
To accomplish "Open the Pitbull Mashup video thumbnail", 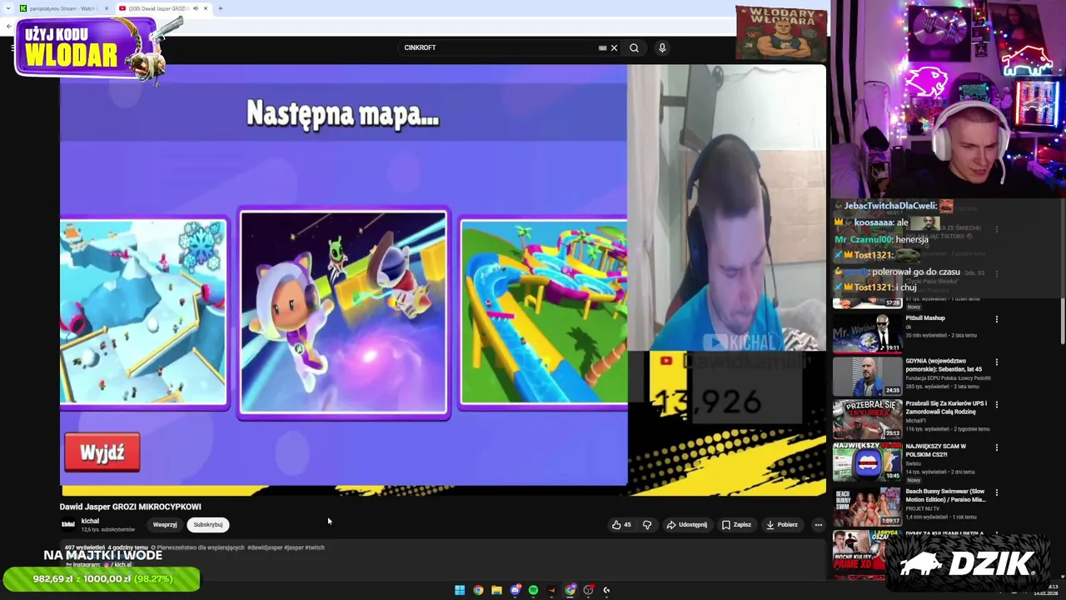I will pos(867,332).
